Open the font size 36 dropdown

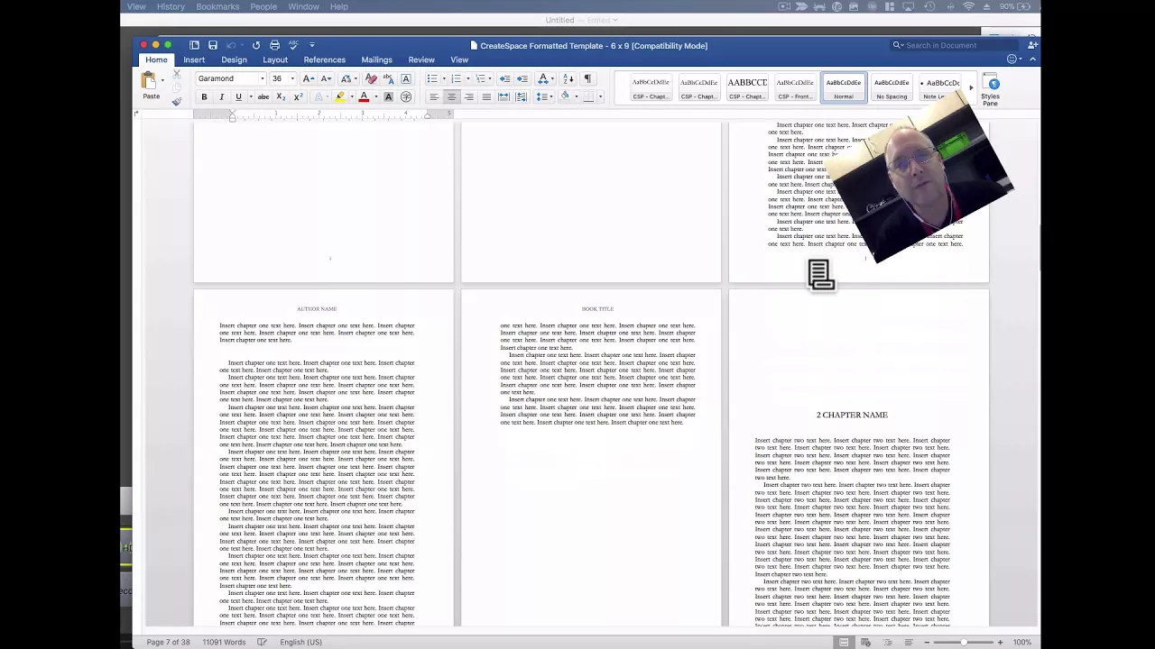[x=292, y=78]
